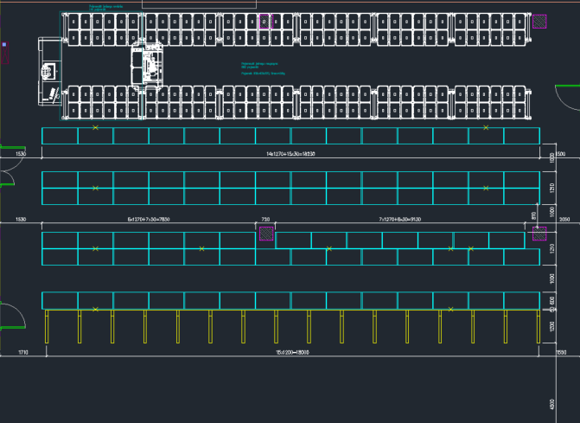This screenshot has height=423, width=580.
Task: Select magenta hatched square at third row's right end
Action: click(x=539, y=233)
